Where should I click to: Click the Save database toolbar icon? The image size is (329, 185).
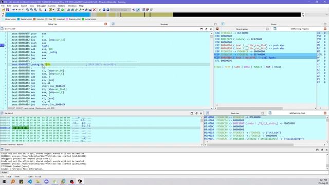(8, 10)
